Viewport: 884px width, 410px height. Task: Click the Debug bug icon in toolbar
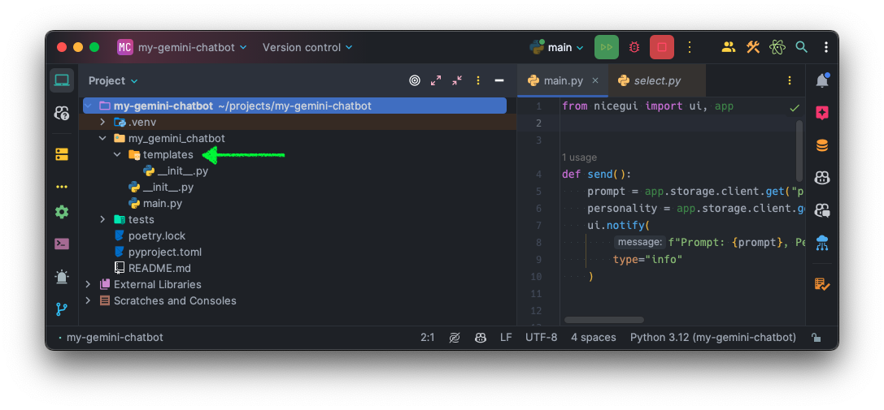[x=634, y=47]
